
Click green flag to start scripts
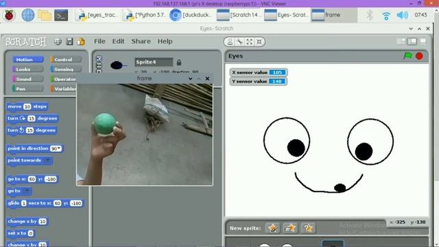tap(407, 56)
